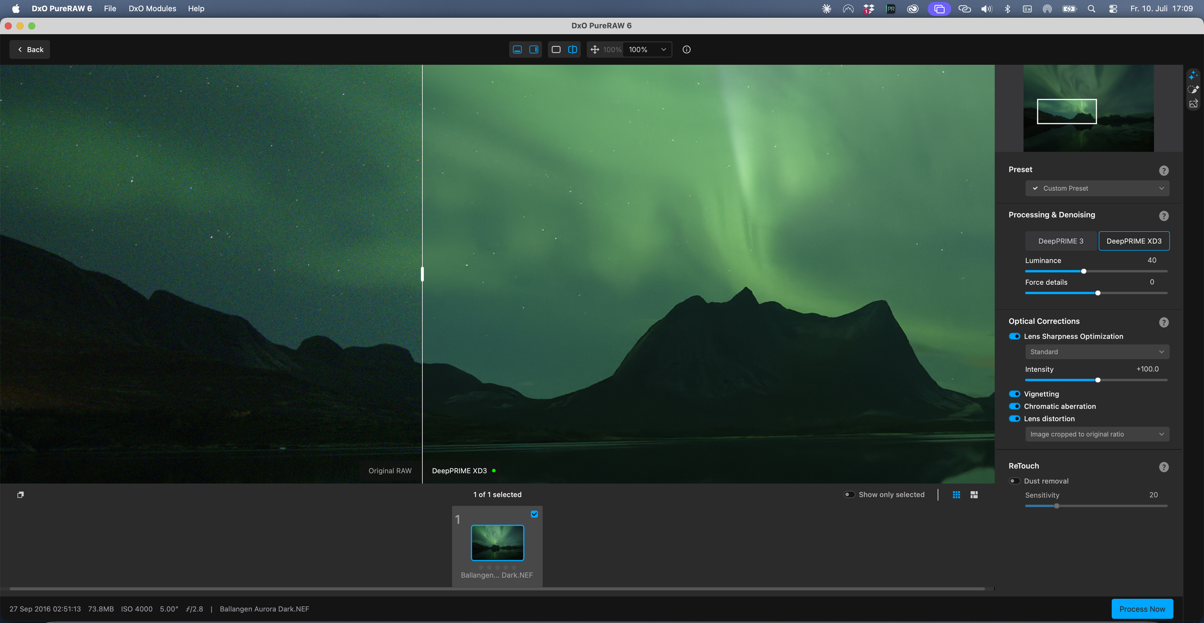
Task: Click the stacked windows icon above status bar
Action: pos(20,495)
